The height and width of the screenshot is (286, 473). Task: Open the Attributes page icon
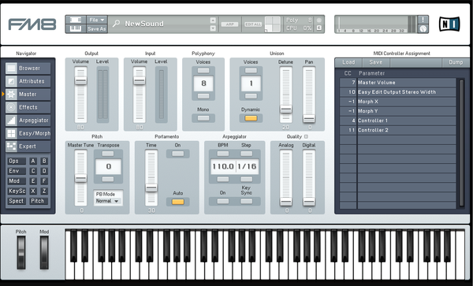pyautogui.click(x=12, y=81)
